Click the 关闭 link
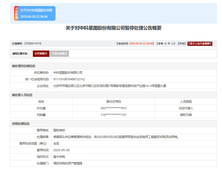 [181, 44]
